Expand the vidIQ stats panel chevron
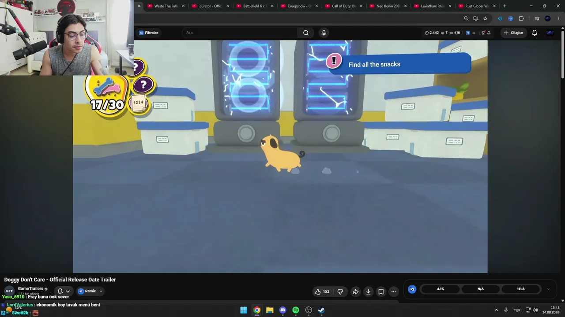 548,289
